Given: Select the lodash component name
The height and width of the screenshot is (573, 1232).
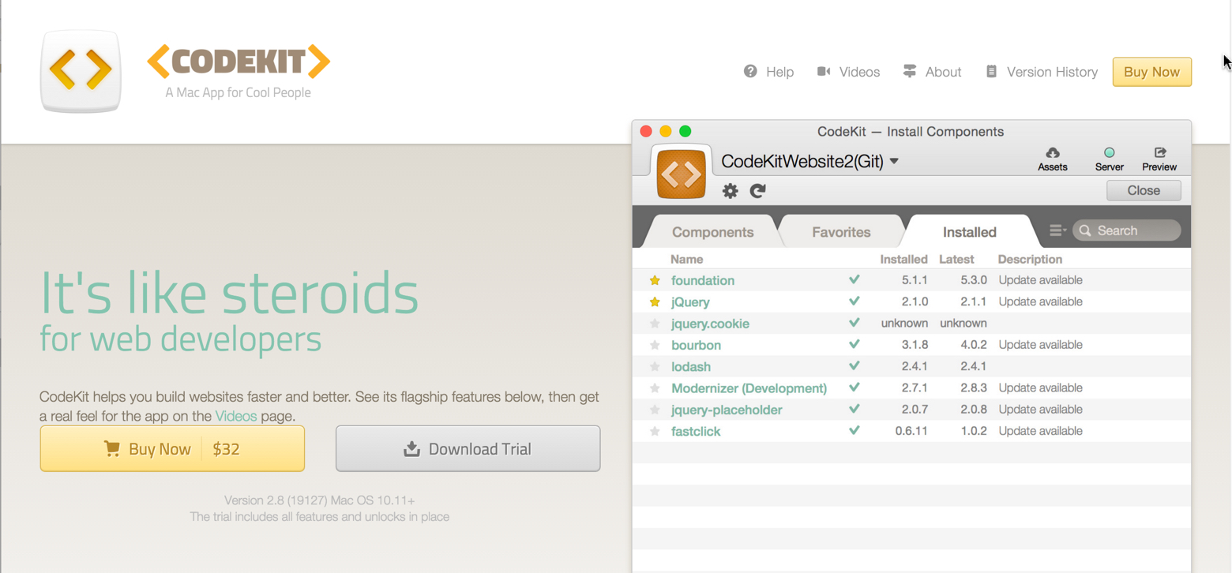Looking at the screenshot, I should click(x=691, y=366).
